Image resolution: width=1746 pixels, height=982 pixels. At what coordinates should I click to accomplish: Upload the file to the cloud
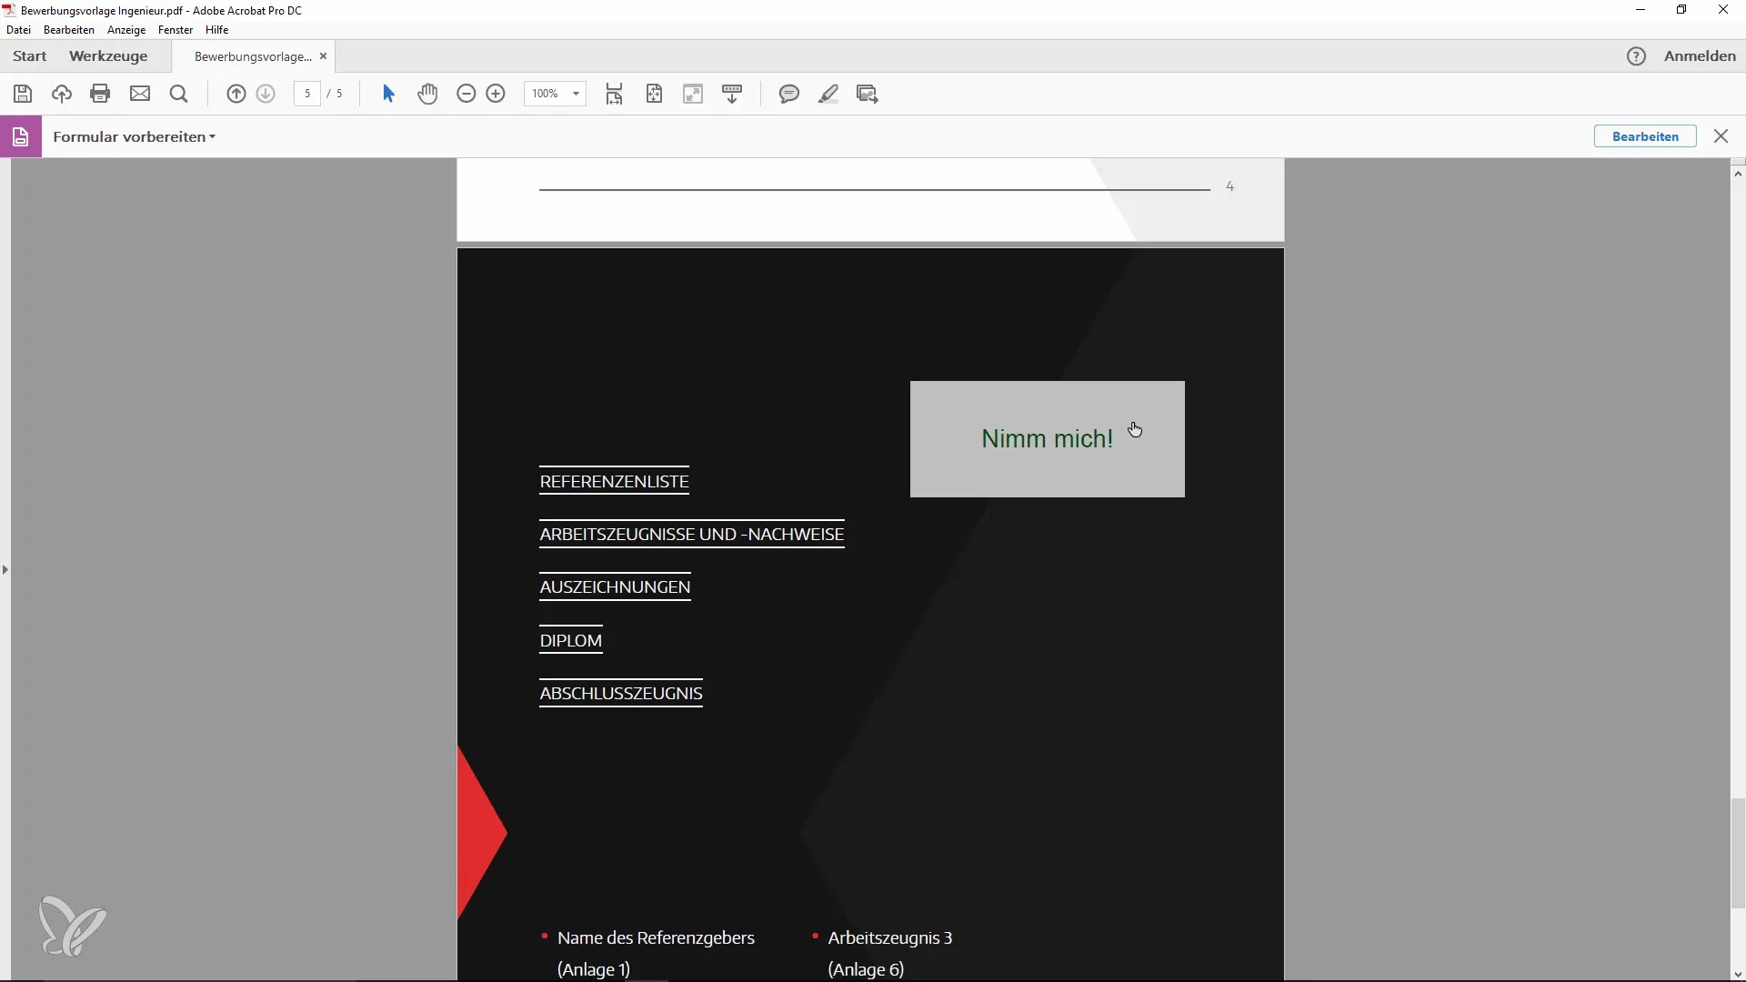click(x=62, y=94)
